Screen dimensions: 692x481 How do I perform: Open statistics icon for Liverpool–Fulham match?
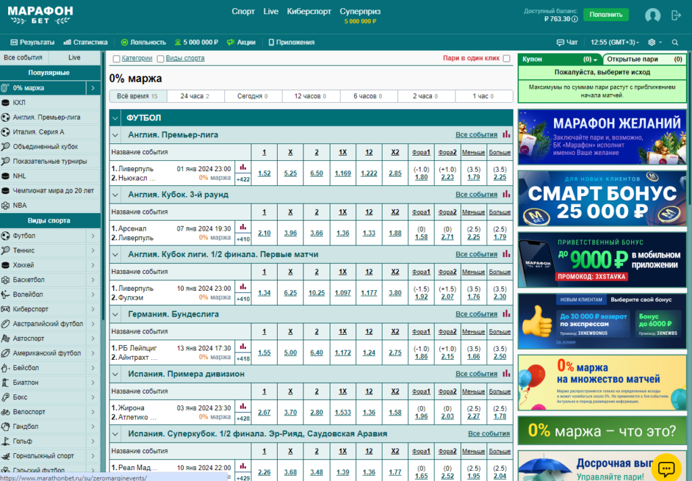(x=243, y=287)
